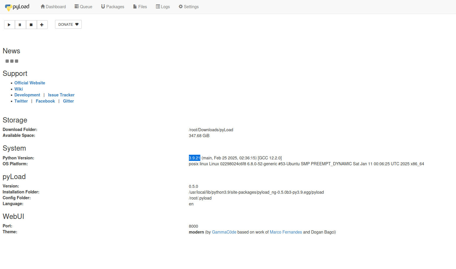The height and width of the screenshot is (269, 456).
Task: Add a package with the plus button
Action: (x=42, y=25)
